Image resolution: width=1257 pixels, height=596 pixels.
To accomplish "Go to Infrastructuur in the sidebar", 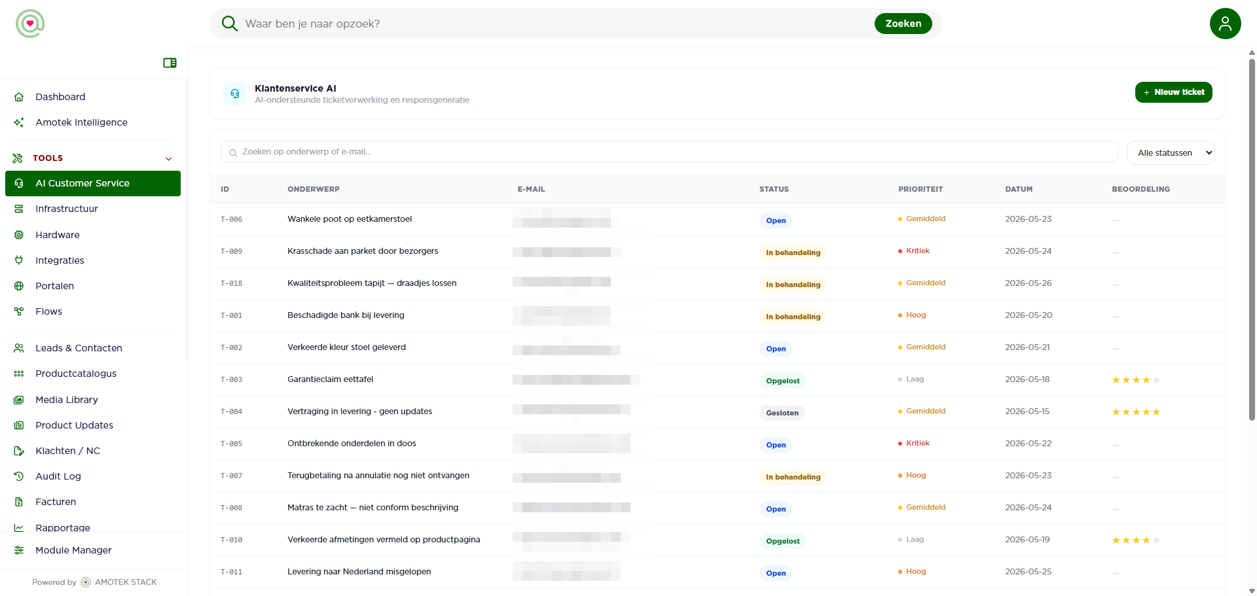I will (x=93, y=209).
